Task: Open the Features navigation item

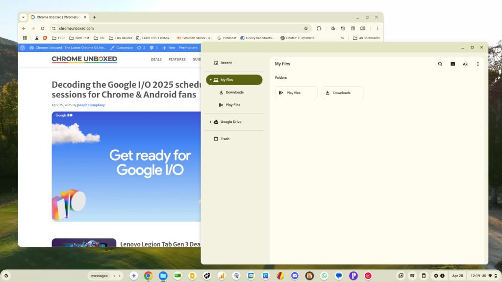Action: 177,59
